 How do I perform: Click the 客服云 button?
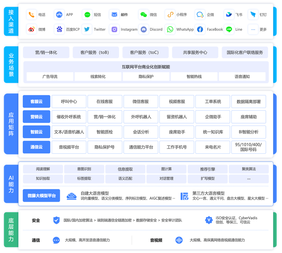click(x=36, y=101)
